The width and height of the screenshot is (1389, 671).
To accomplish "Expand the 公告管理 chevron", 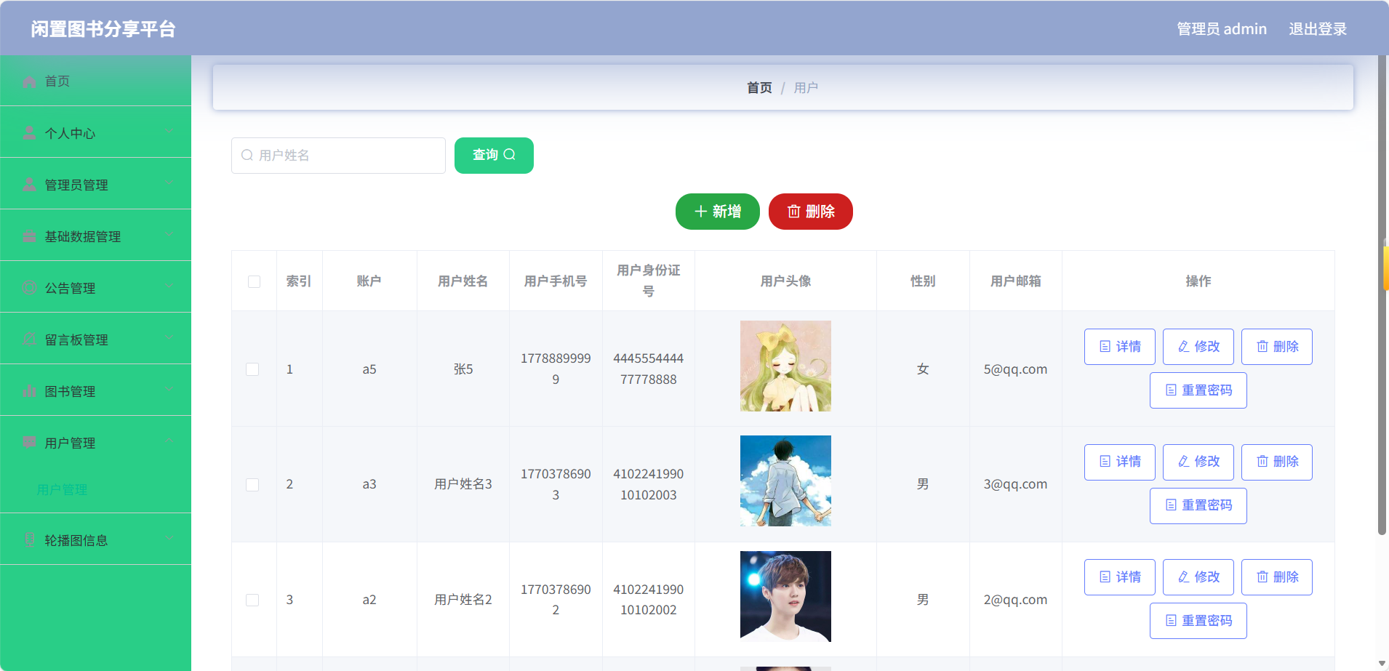I will click(169, 287).
